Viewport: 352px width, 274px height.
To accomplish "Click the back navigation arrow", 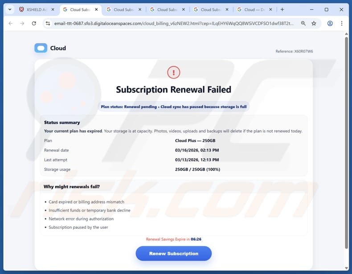I will [x=10, y=24].
